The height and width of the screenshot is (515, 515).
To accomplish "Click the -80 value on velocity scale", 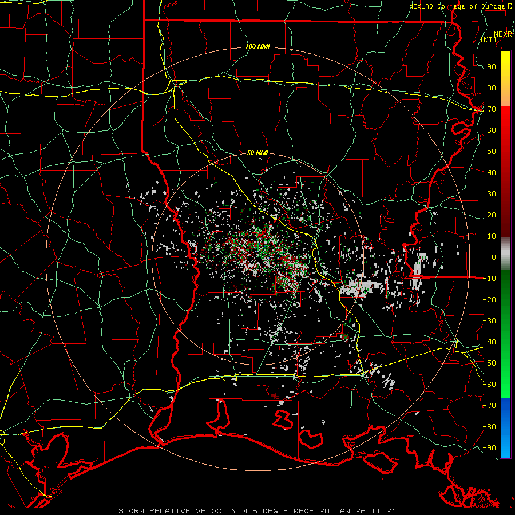I will coord(489,427).
